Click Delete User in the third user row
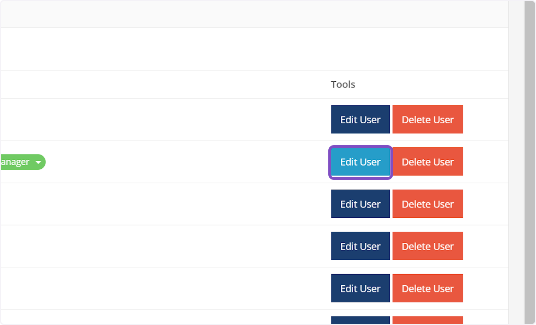This screenshot has height=325, width=536. pos(427,204)
